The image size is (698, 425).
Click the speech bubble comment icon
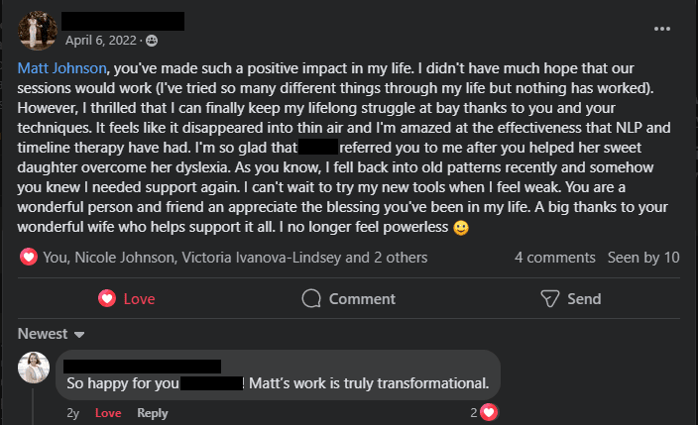coord(311,298)
